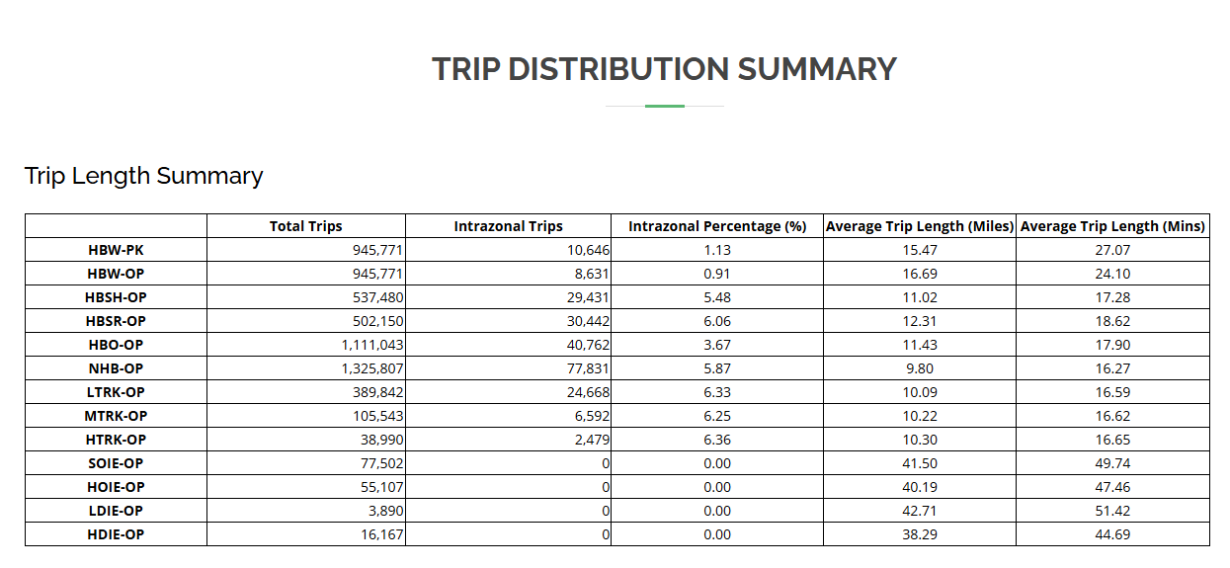
Task: Click the HTRK-OP row label
Action: (116, 440)
